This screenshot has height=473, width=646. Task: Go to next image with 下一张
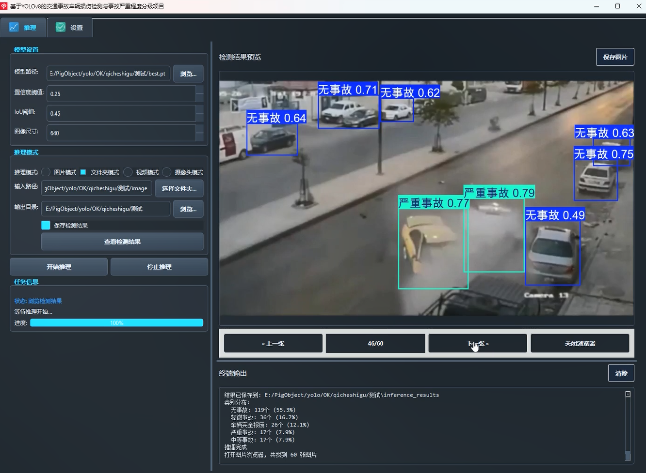pos(478,343)
